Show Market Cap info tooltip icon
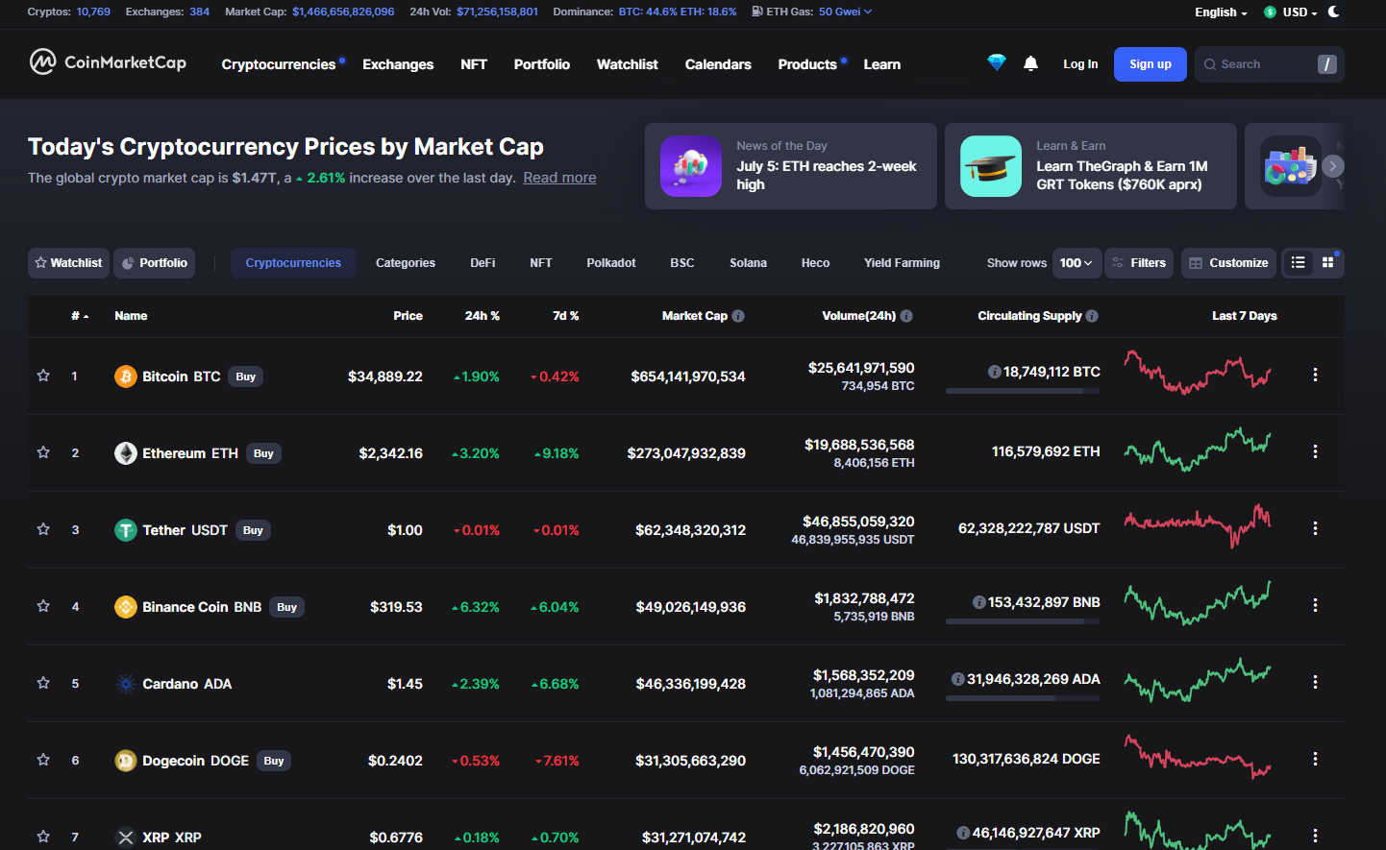This screenshot has height=850, width=1386. point(738,316)
